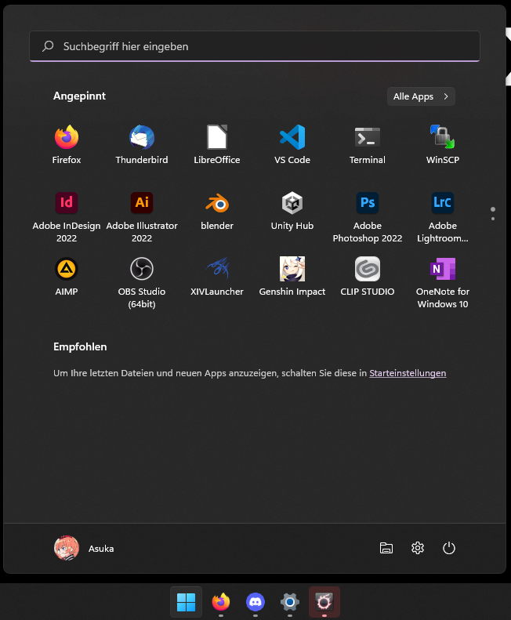Go to first pinned apps page dot
This screenshot has width=511, height=620.
[x=493, y=209]
